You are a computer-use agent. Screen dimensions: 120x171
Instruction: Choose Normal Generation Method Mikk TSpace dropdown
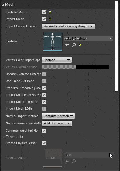click(x=57, y=123)
